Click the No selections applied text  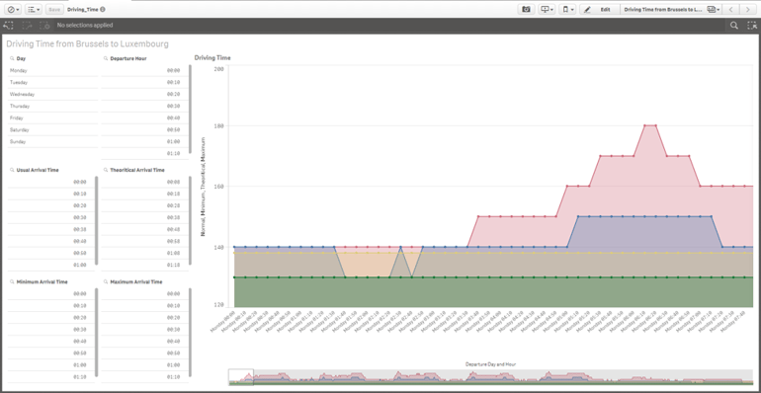click(x=85, y=26)
